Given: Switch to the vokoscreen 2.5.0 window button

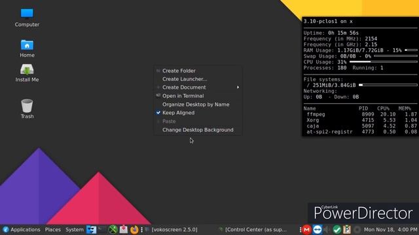Looking at the screenshot, I should [172, 229].
